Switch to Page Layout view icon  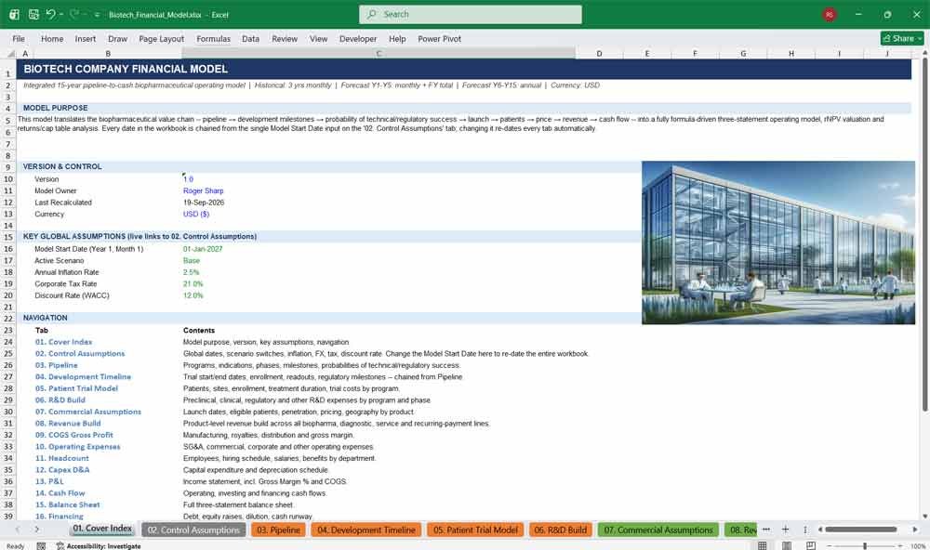click(787, 545)
